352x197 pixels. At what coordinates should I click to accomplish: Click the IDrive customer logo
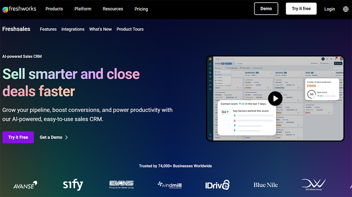pyautogui.click(x=217, y=185)
